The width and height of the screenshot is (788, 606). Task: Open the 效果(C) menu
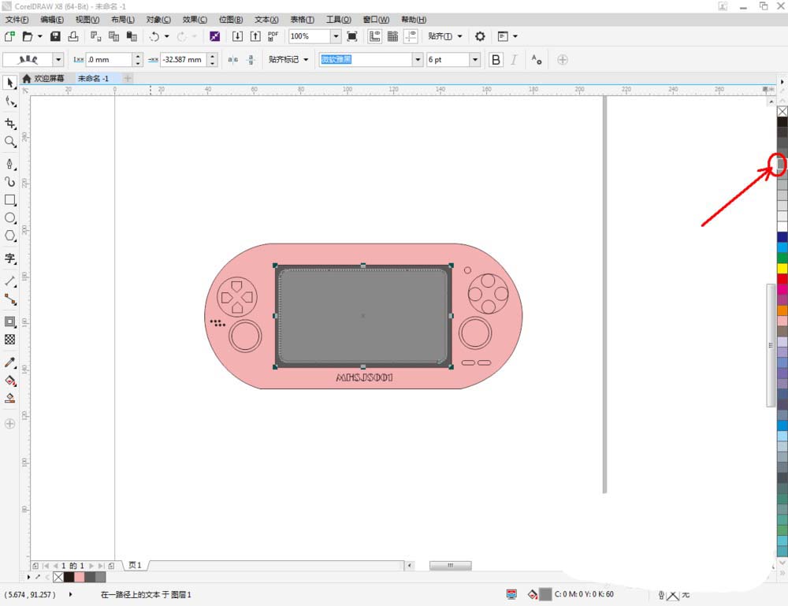[195, 20]
